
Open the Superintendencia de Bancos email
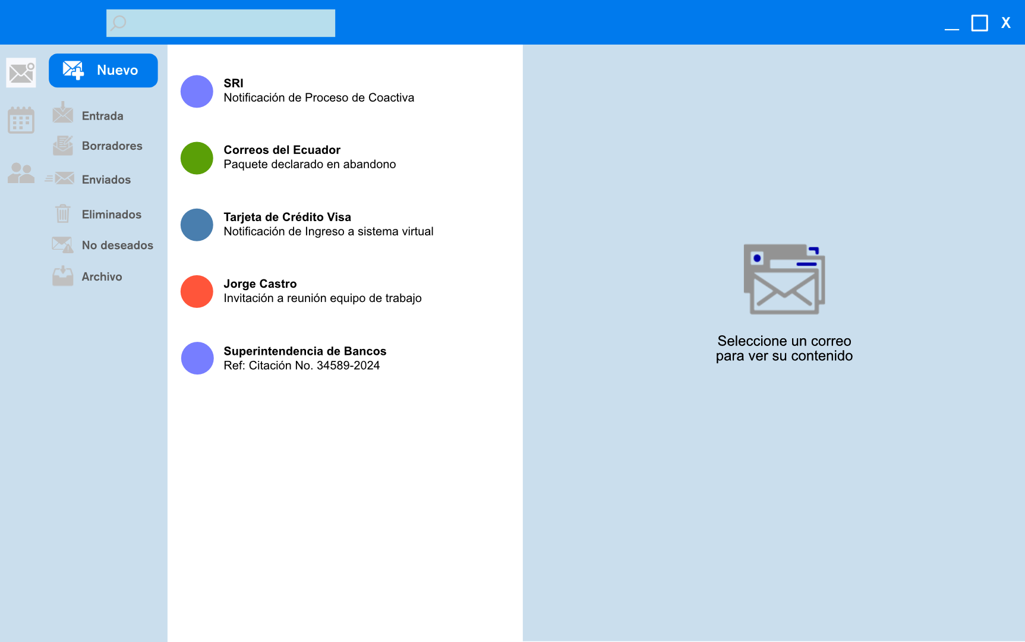pos(305,358)
